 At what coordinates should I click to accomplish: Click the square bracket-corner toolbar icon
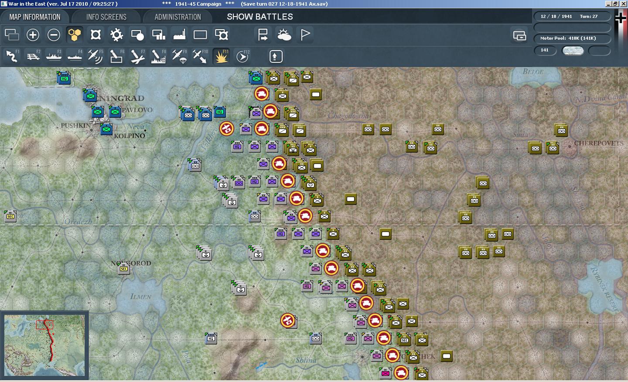(x=96, y=34)
